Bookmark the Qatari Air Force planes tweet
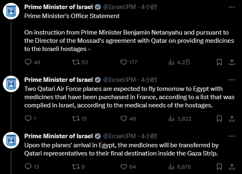 tap(219, 118)
